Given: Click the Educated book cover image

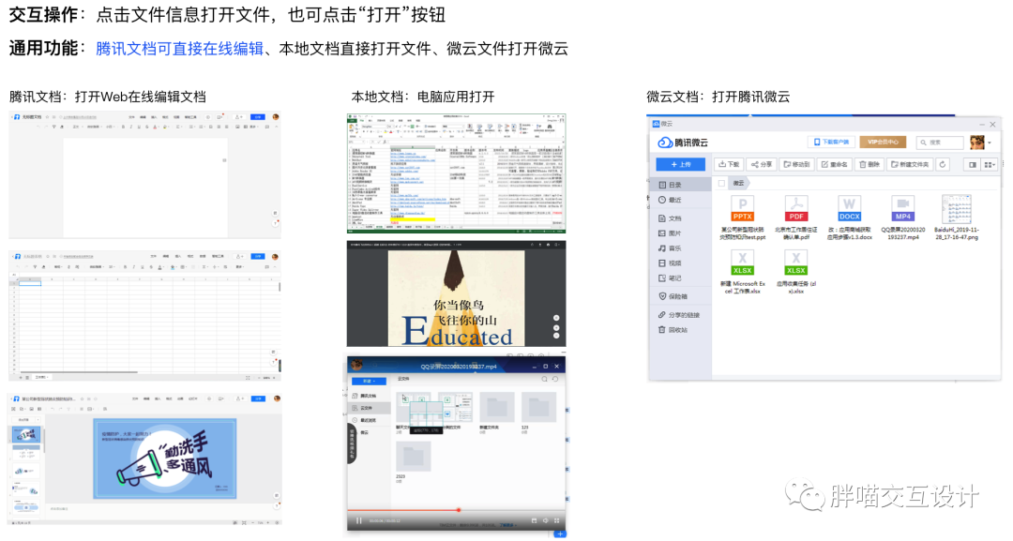Looking at the screenshot, I should tap(456, 298).
